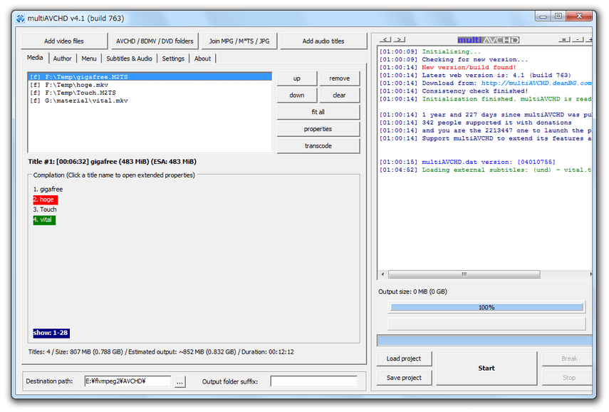Image resolution: width=609 pixels, height=412 pixels.
Task: Click the '>' log navigation button
Action: pos(400,40)
